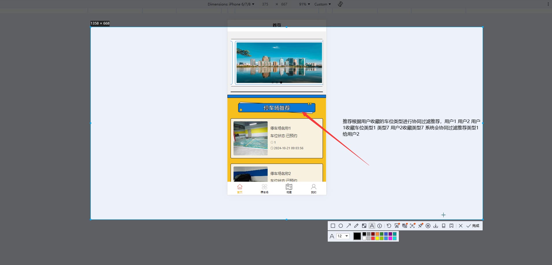Screen dimensions: 552x265
Task: Edit the viewport height field 667
Action: click(284, 4)
